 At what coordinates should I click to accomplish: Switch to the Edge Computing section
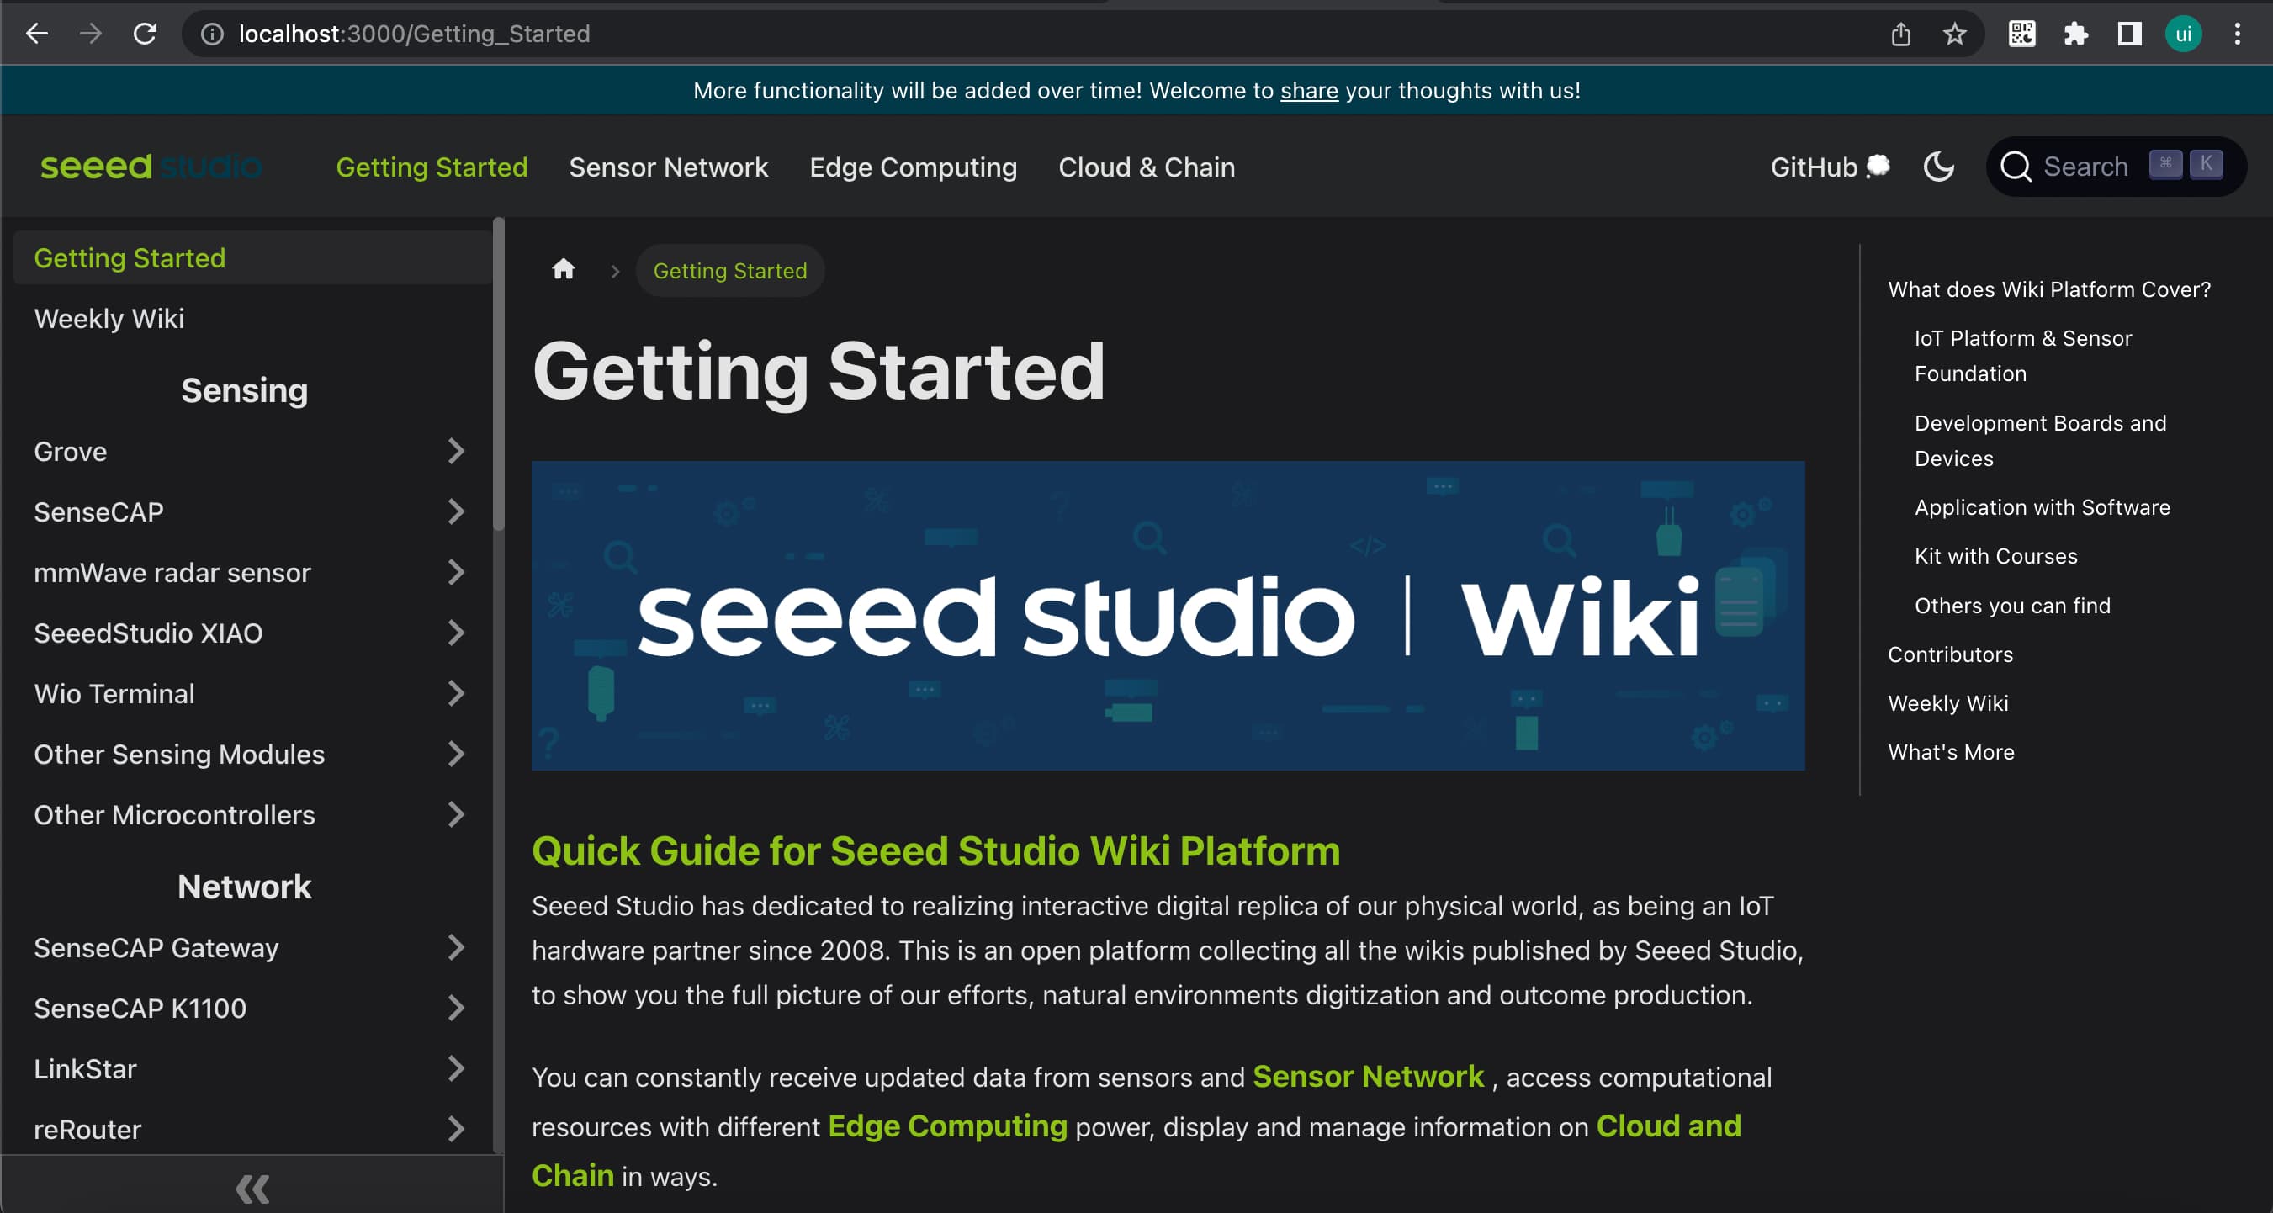[914, 167]
